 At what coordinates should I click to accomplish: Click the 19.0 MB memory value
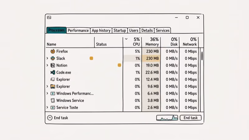pyautogui.click(x=152, y=65)
